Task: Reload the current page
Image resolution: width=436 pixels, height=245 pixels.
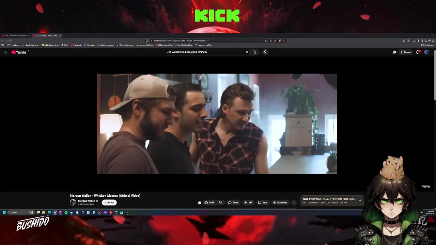Action: [x=10, y=41]
